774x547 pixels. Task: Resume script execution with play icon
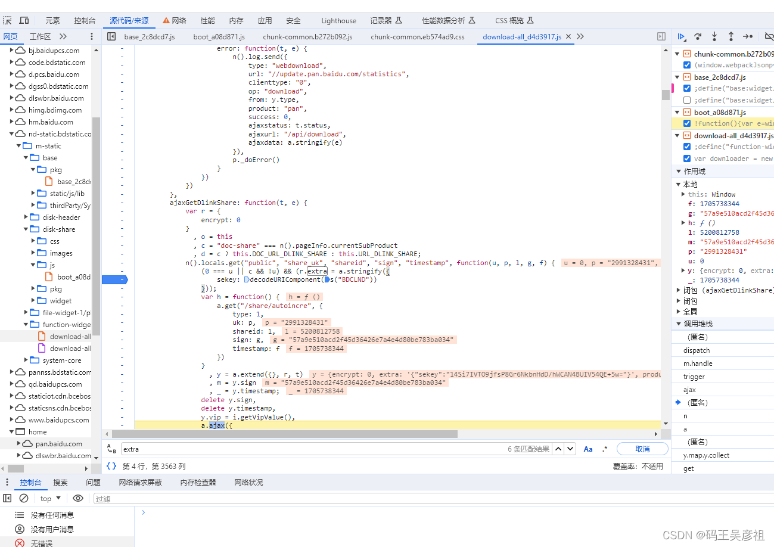click(682, 36)
